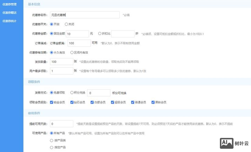Open 优惠券统计 in the sidebar
This screenshot has height=152, width=251.
coord(9,21)
